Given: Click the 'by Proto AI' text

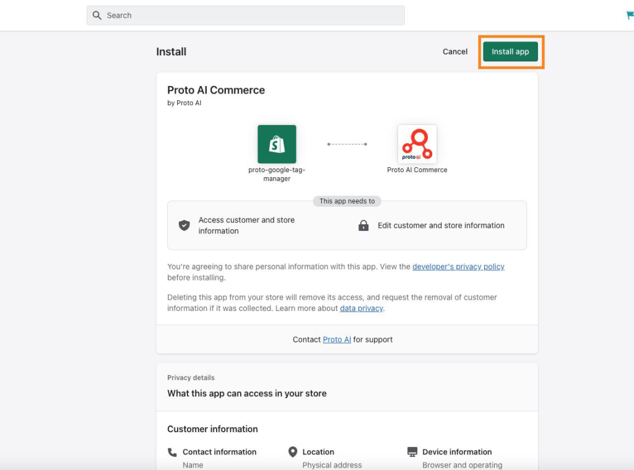Looking at the screenshot, I should tap(185, 103).
